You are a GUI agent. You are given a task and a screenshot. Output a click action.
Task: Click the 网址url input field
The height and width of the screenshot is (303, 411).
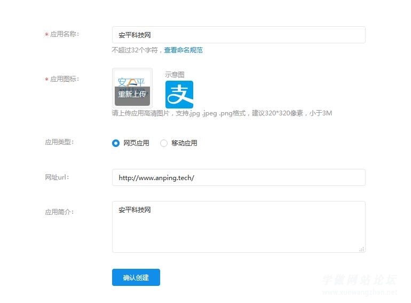click(239, 177)
